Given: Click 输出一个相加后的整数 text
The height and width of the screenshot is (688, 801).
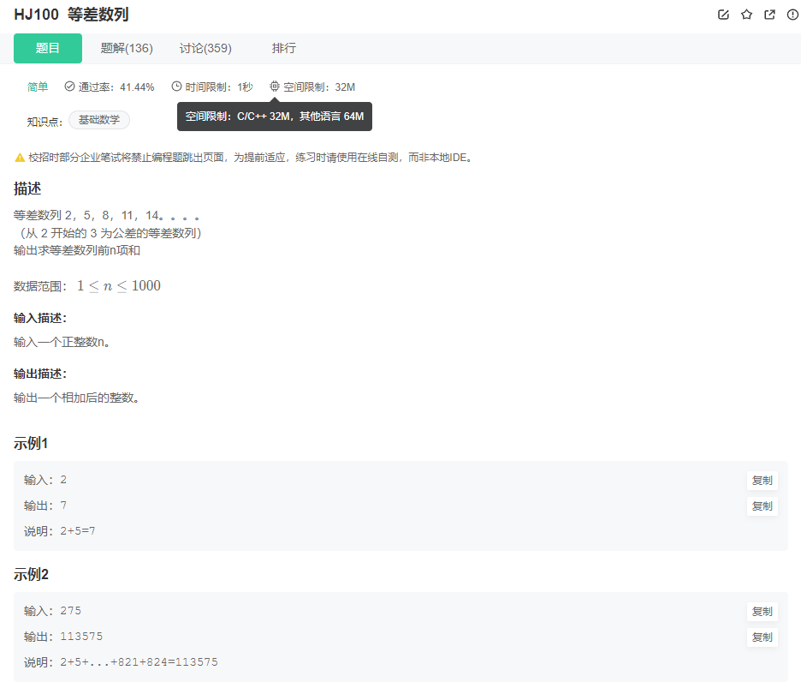Looking at the screenshot, I should pyautogui.click(x=77, y=398).
